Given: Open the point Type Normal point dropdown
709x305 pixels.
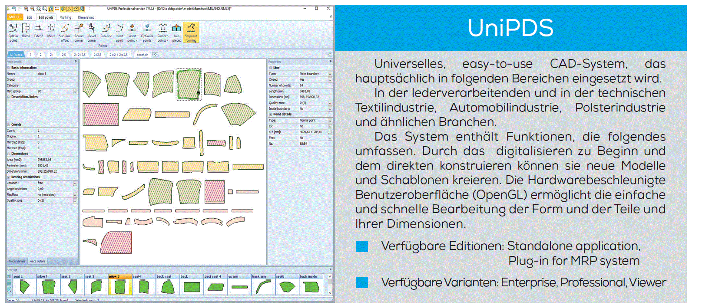Looking at the screenshot, I should coord(330,121).
